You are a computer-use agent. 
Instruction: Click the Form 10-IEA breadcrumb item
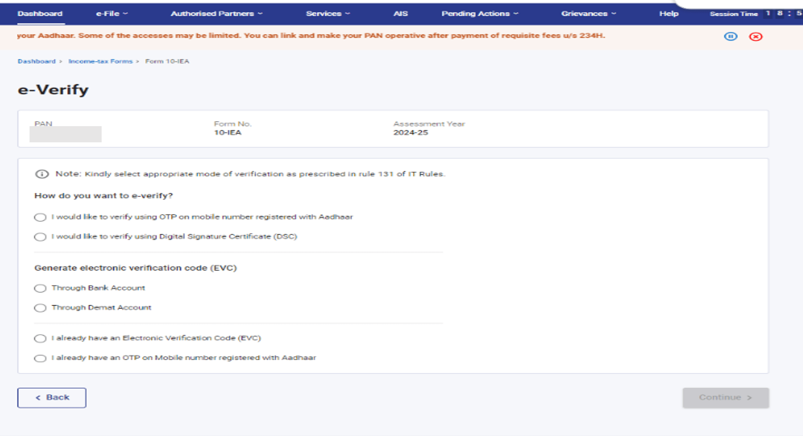click(167, 61)
